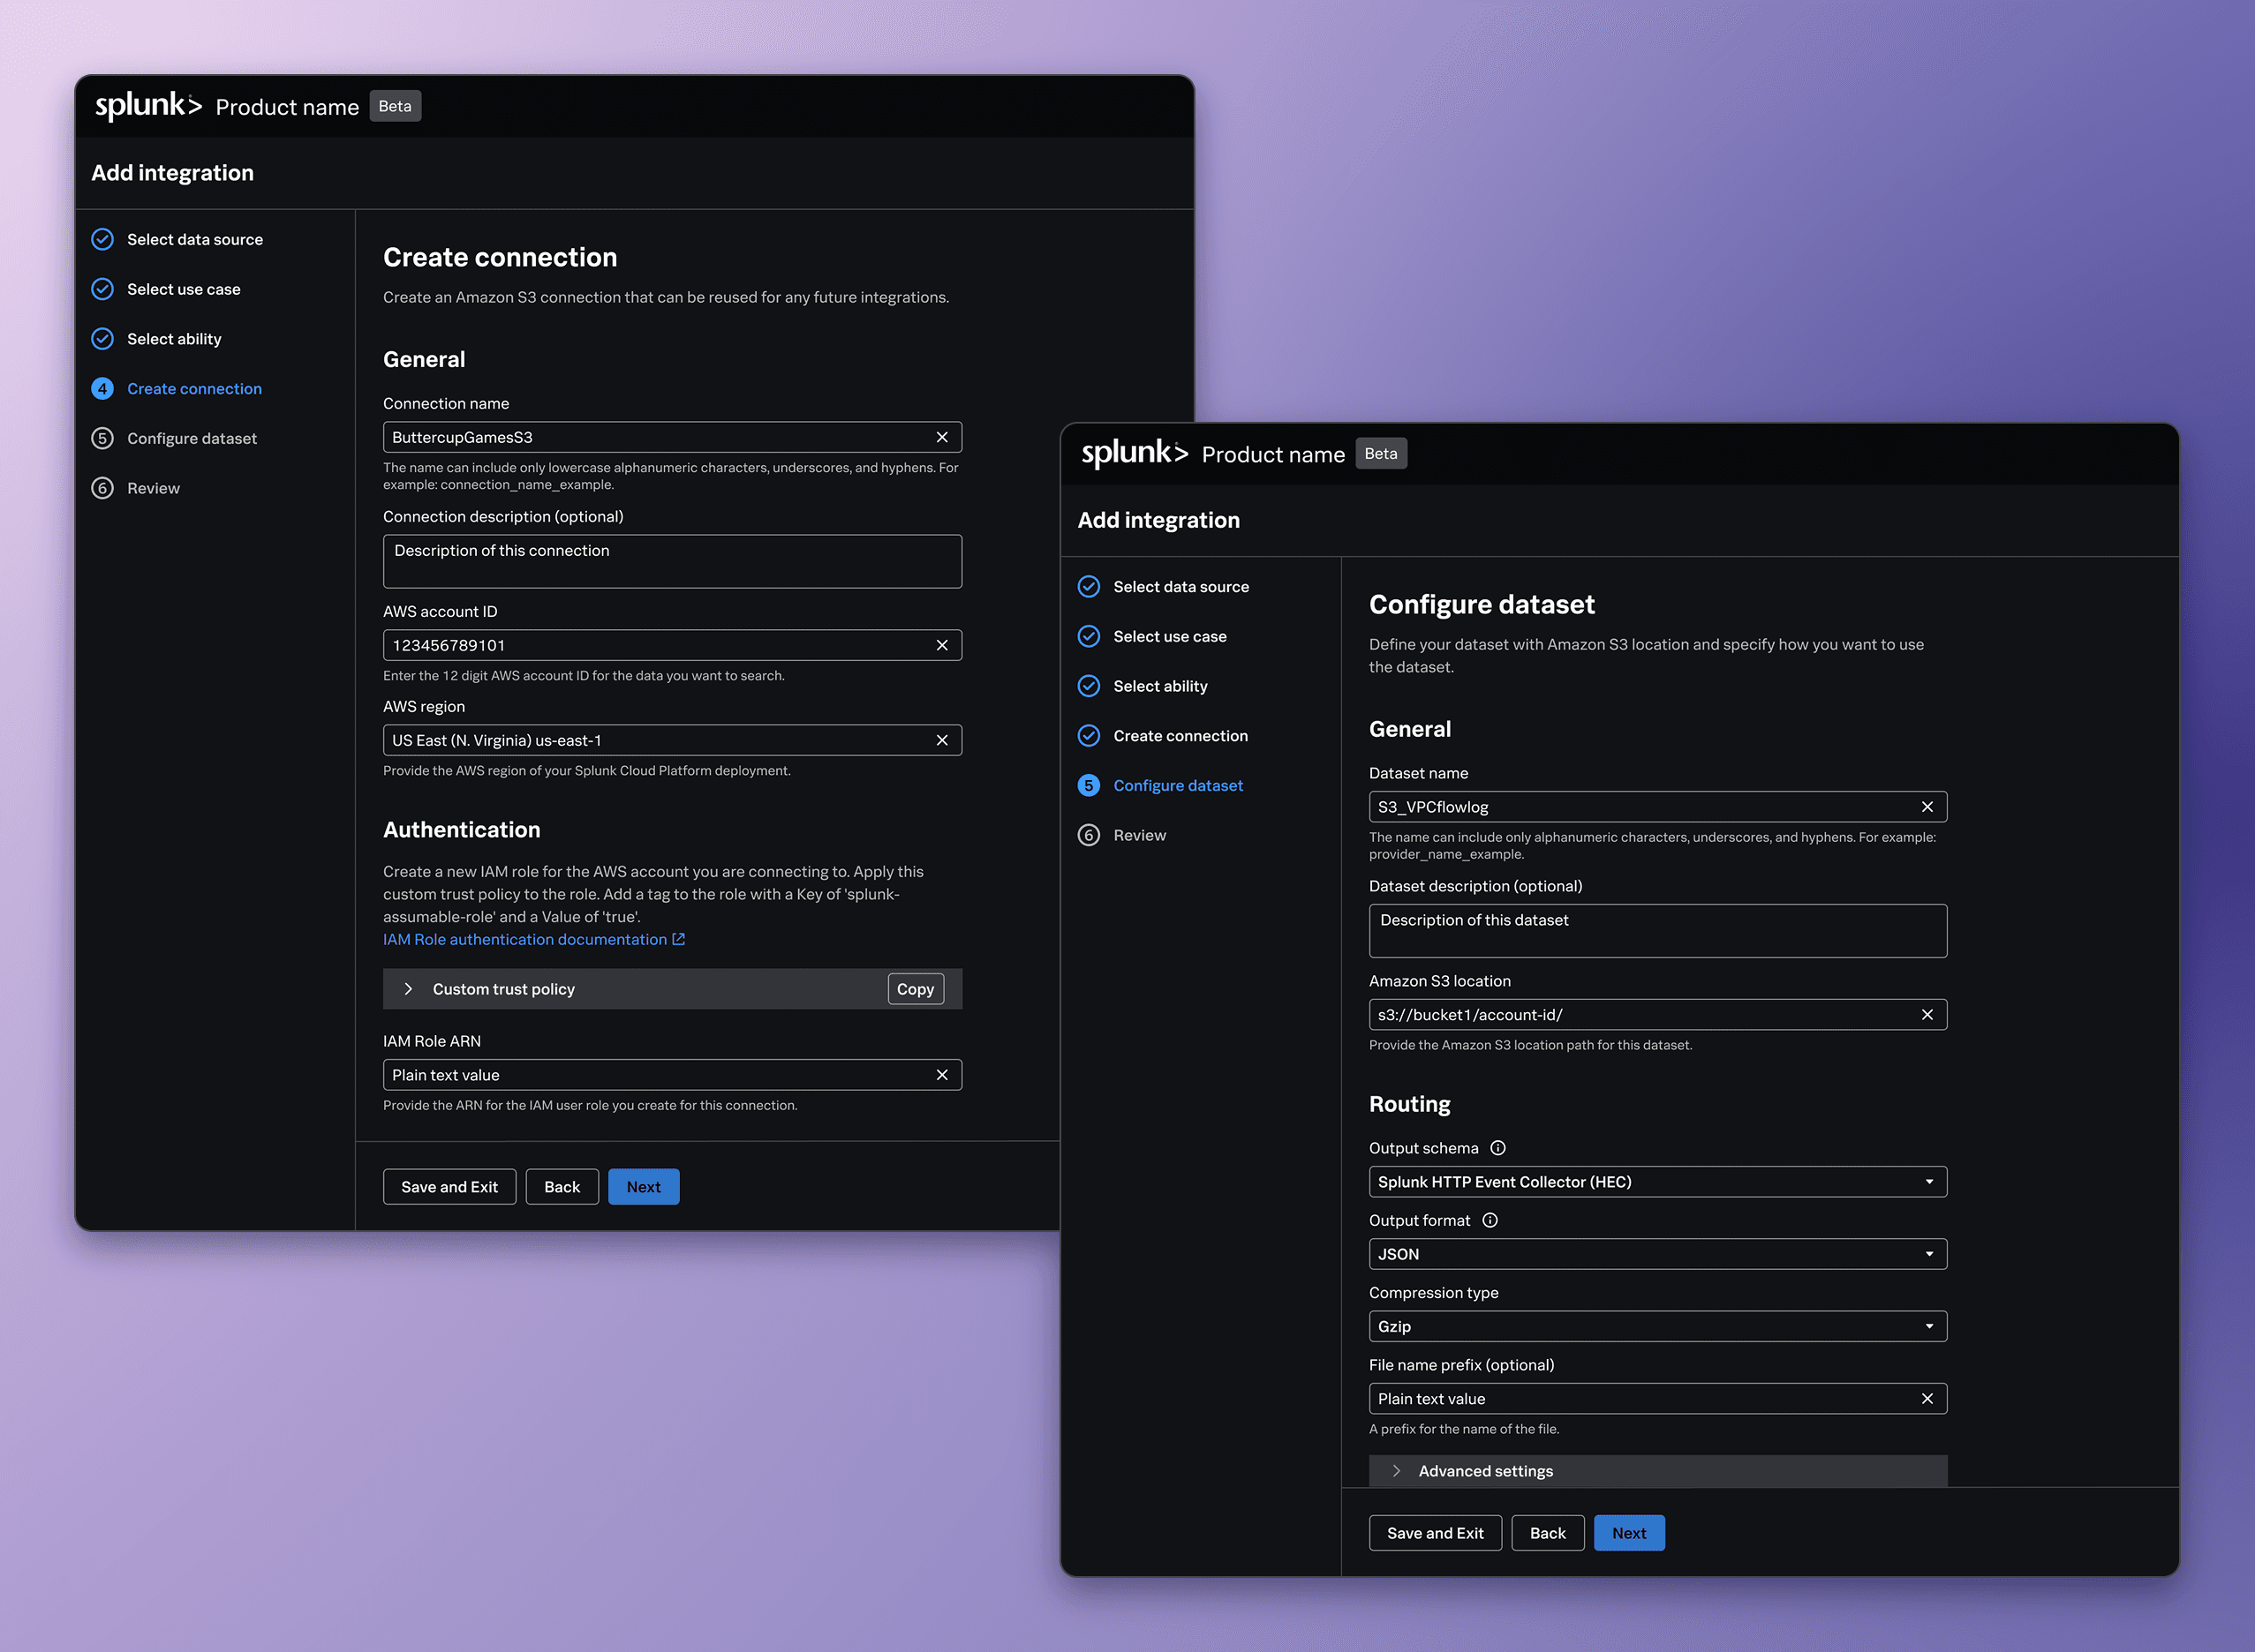The image size is (2255, 1652).
Task: Click the Configure dataset step label in right window
Action: pyautogui.click(x=1179, y=786)
